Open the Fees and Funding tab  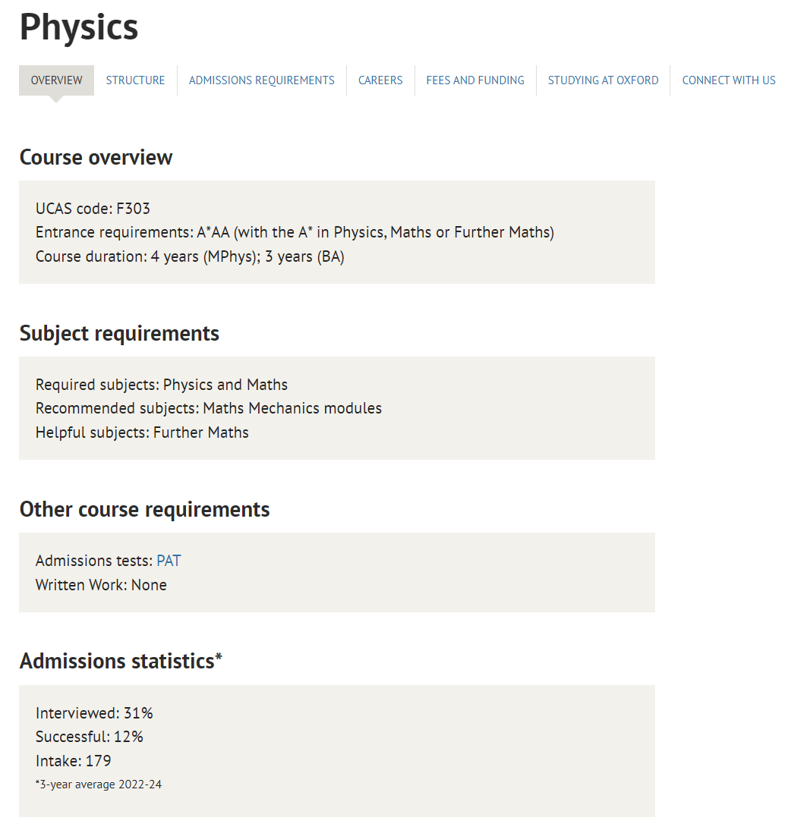(475, 80)
